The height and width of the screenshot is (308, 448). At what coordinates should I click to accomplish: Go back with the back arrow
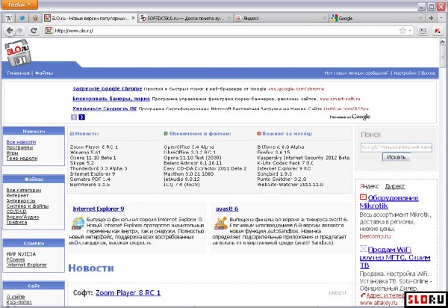10,31
